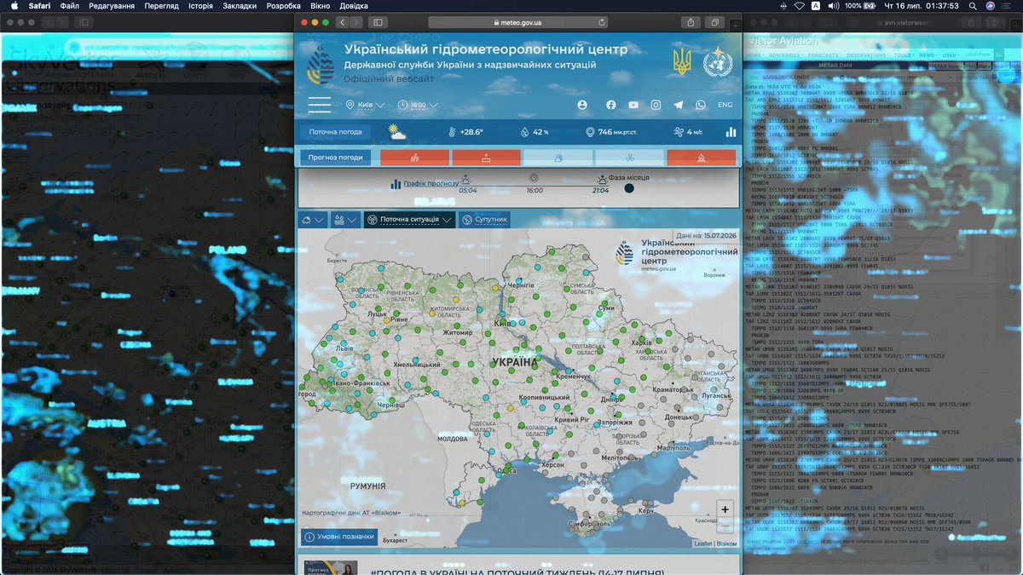Click the Leaflet attribution link
This screenshot has width=1023, height=575.
pos(702,543)
